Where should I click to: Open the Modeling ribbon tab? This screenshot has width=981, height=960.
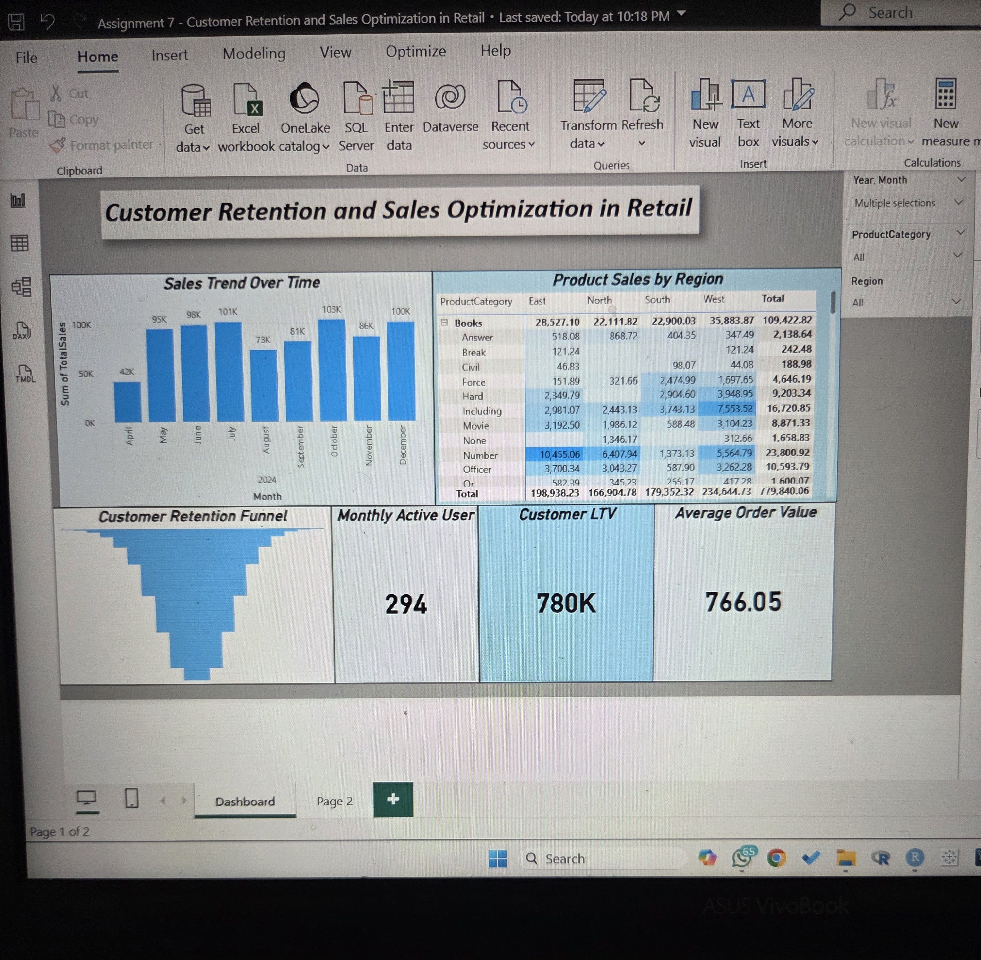coord(254,54)
